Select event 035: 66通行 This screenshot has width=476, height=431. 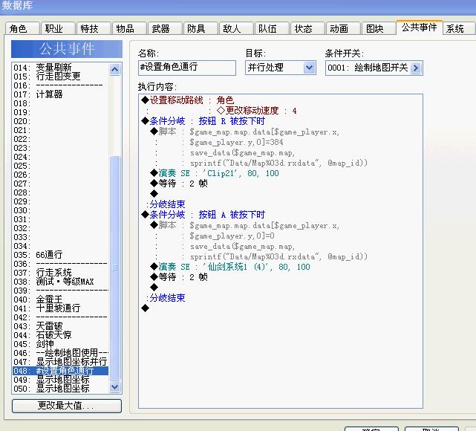tap(60, 255)
